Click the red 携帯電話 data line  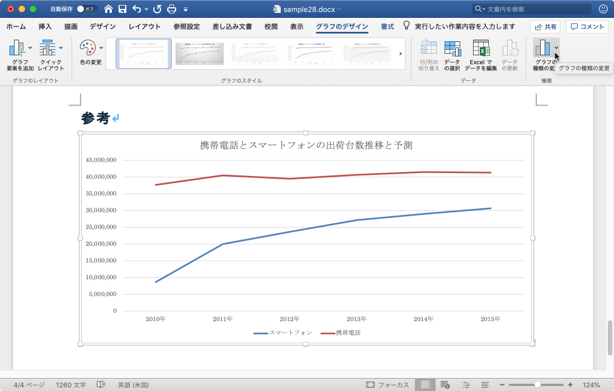click(x=323, y=177)
